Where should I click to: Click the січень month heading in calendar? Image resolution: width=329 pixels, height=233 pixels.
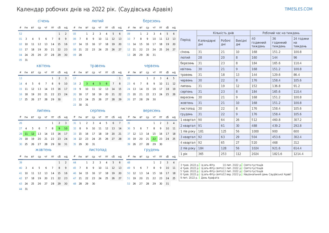[x=43, y=21]
